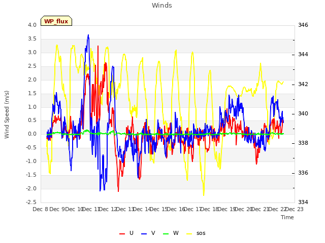Click the 'Dec 8' date tick label
Viewport: 325px width, 243px height.
[41, 209]
